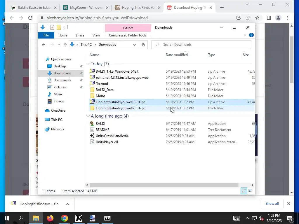Sort files by Type column
The height and width of the screenshot is (224, 299).
[x=211, y=55]
